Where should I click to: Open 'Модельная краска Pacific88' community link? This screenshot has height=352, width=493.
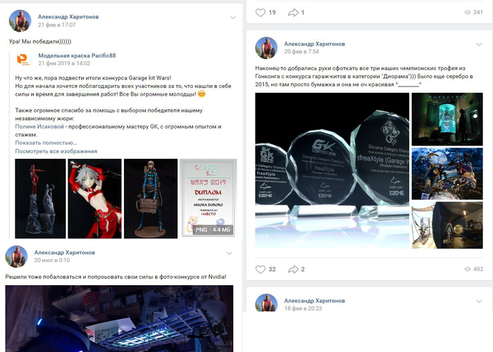[x=77, y=56]
